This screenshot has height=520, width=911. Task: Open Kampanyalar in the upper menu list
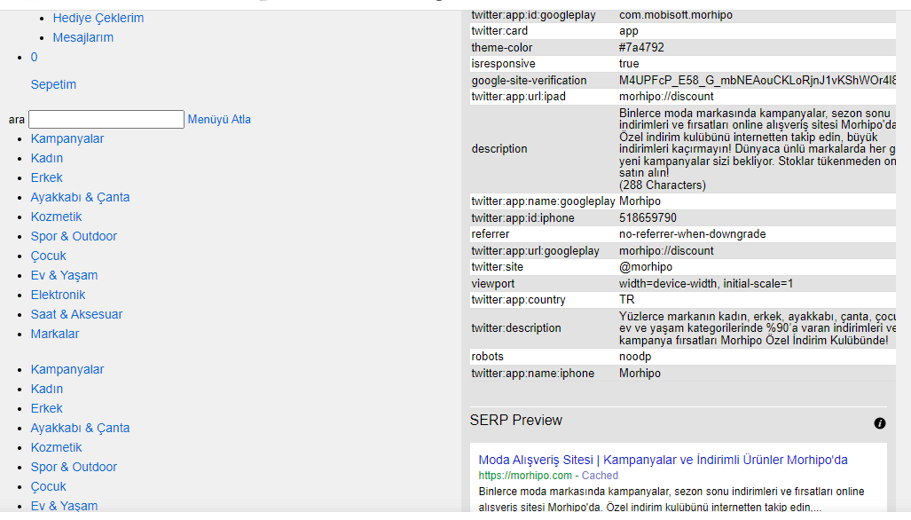pyautogui.click(x=67, y=138)
